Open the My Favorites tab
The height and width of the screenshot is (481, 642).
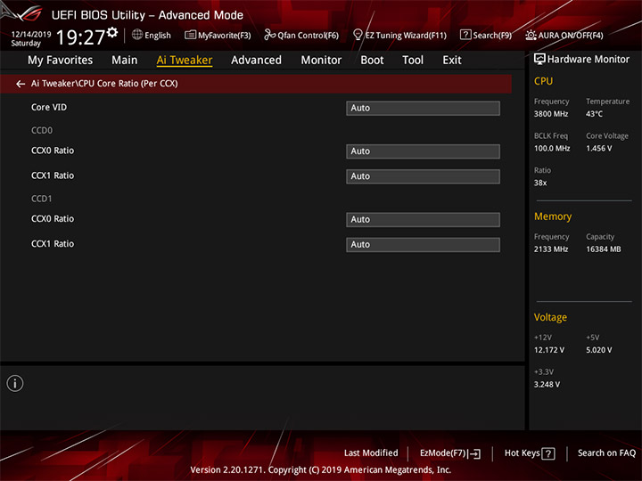(61, 61)
